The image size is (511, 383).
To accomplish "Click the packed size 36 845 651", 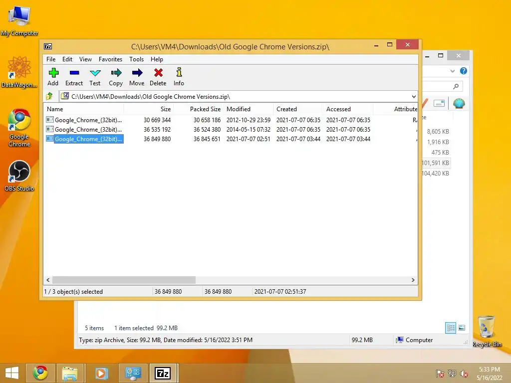I will point(207,139).
